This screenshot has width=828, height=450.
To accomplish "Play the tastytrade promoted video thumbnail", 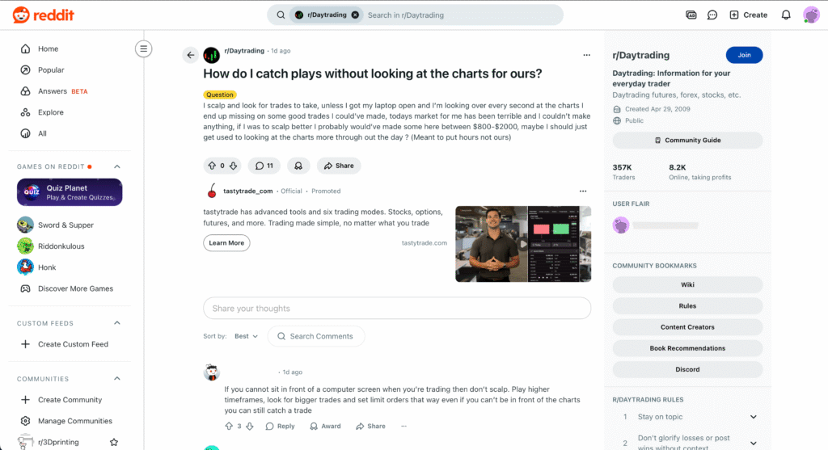I will tap(523, 244).
